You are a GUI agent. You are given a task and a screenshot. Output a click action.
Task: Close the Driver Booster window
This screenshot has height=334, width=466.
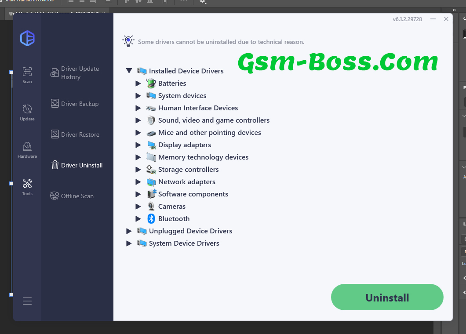446,19
